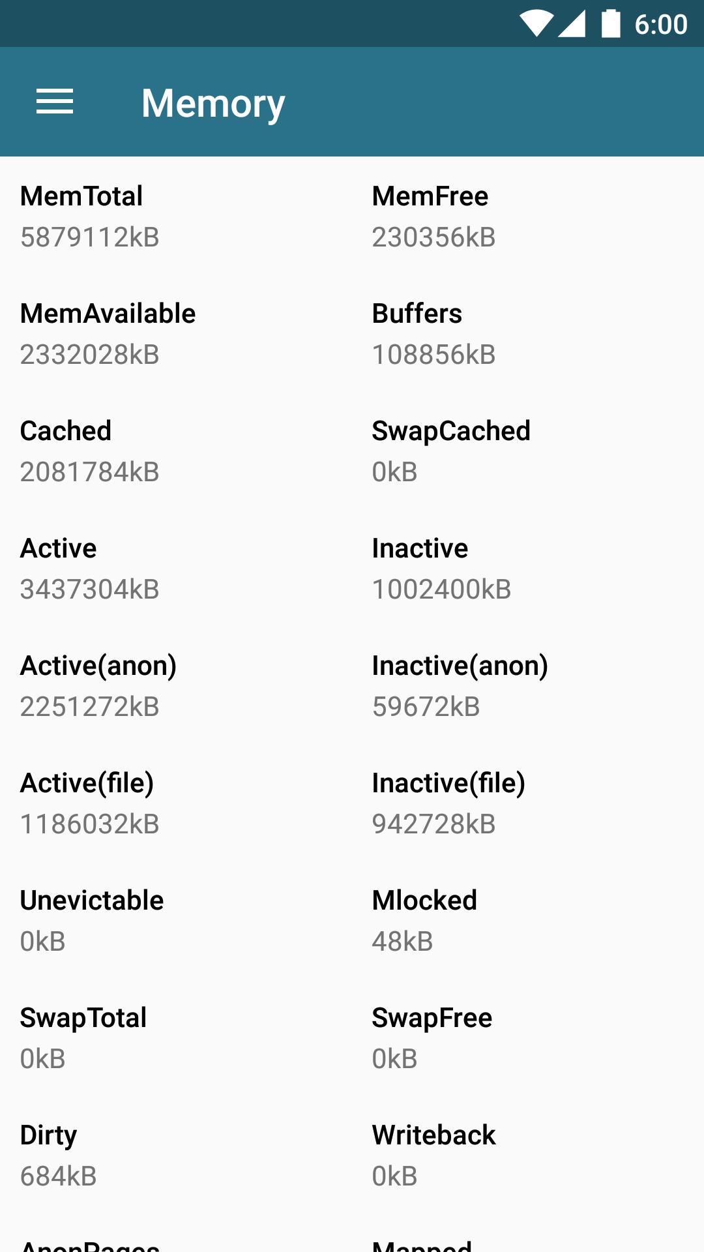Tap the SwapCached entry
Screen dimensions: 704x1252
tap(451, 451)
